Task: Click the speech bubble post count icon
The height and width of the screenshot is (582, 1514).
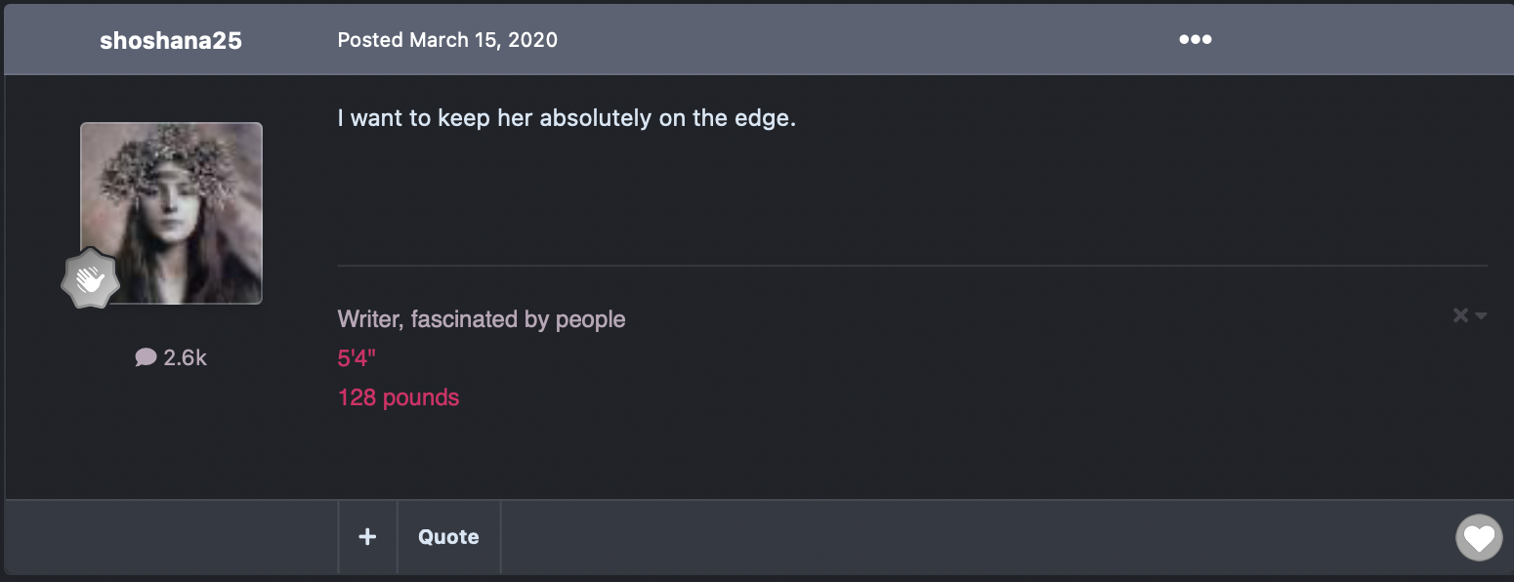Action: [x=146, y=358]
